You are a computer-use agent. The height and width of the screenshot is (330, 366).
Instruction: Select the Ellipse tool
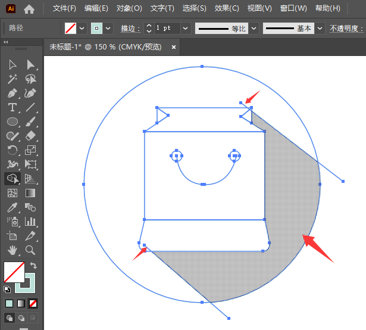12,122
